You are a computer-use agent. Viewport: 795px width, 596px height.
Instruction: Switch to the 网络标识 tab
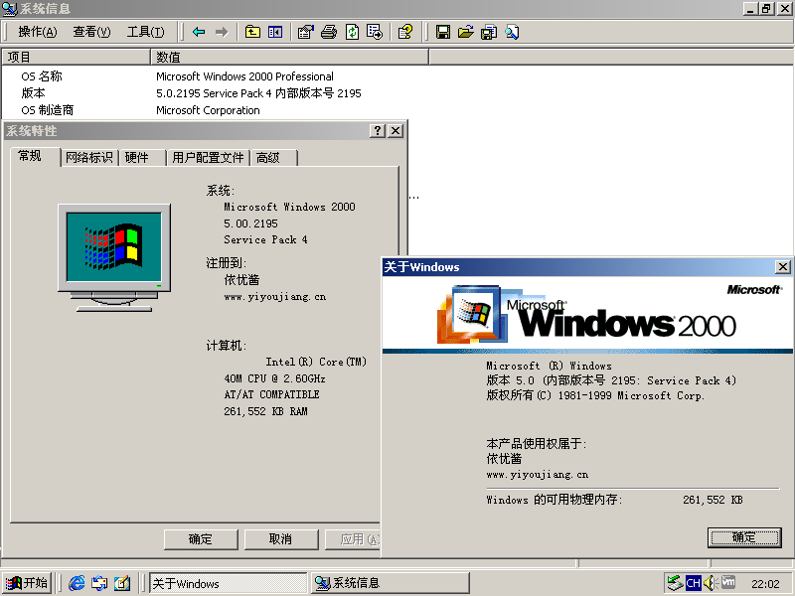[89, 158]
